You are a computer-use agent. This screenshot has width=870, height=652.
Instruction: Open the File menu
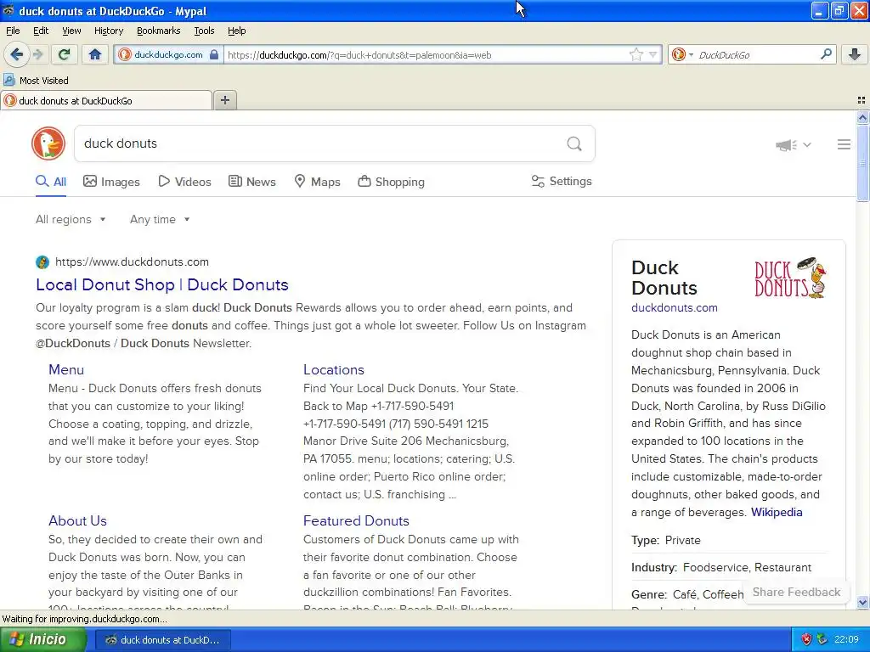[x=13, y=31]
